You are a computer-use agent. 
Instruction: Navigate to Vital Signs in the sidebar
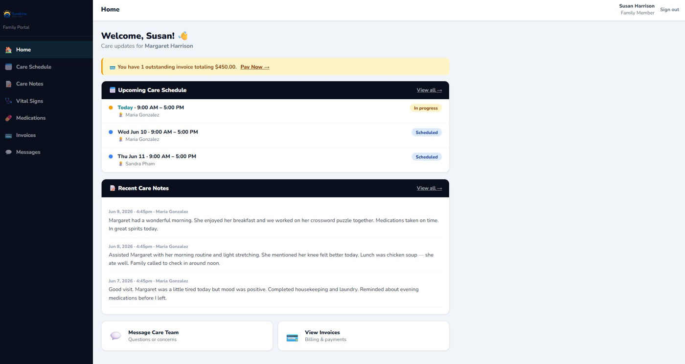pos(46,101)
